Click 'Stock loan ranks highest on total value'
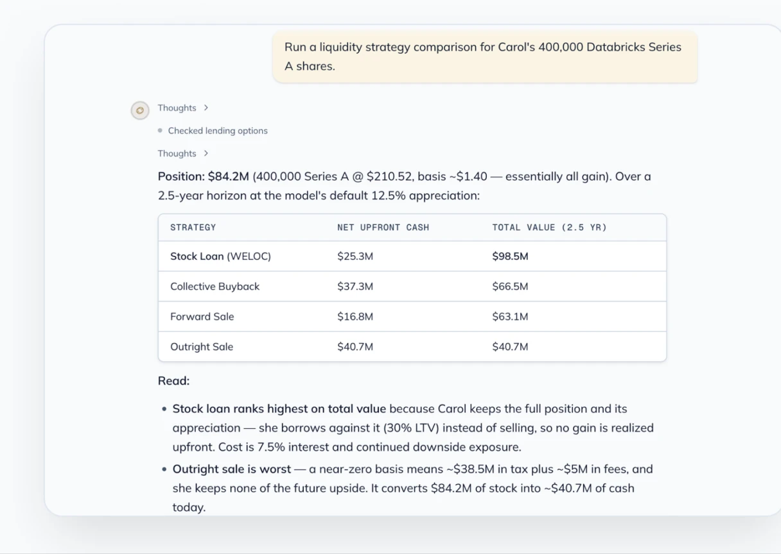The width and height of the screenshot is (781, 554). point(279,409)
